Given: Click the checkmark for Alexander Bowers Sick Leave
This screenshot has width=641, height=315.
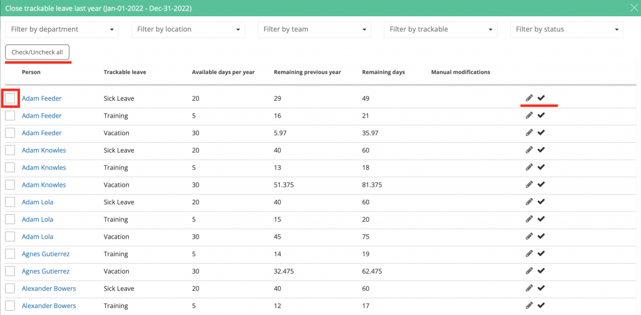Looking at the screenshot, I should tap(541, 288).
